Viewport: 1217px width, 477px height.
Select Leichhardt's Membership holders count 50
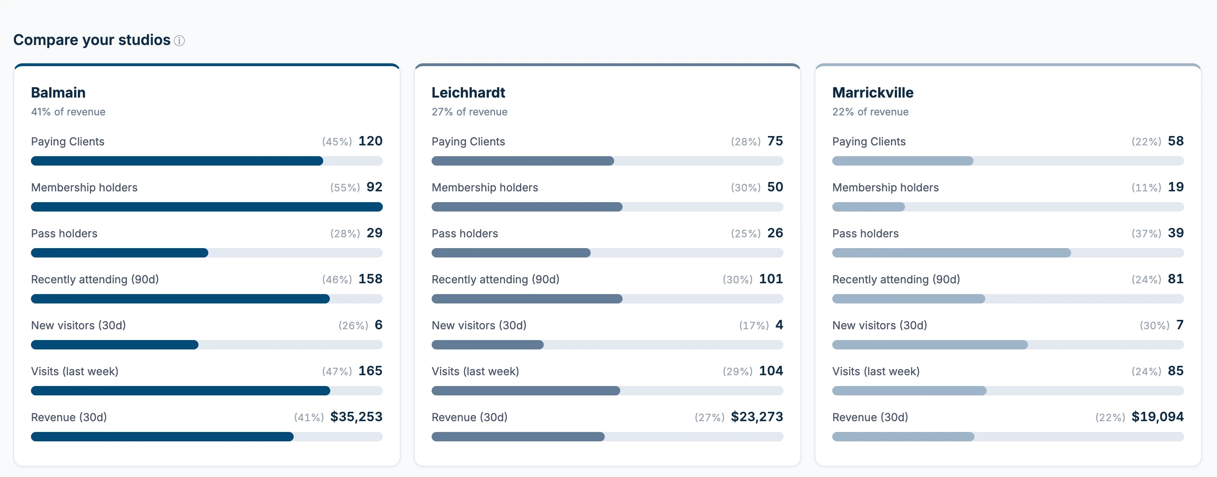775,187
